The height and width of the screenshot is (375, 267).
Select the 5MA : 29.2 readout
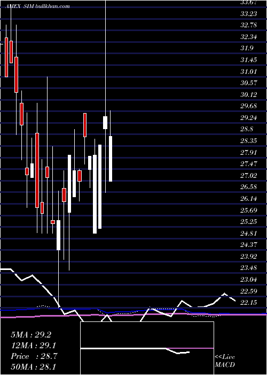click(31, 335)
